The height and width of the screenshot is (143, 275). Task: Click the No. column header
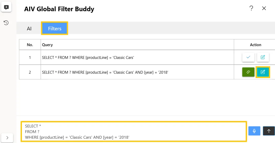coord(30,45)
